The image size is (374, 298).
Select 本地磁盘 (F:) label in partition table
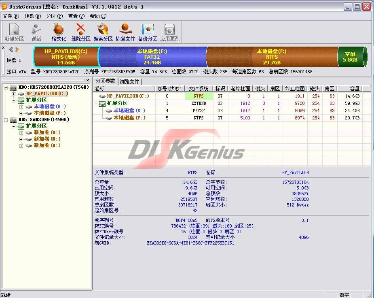[x=129, y=118]
